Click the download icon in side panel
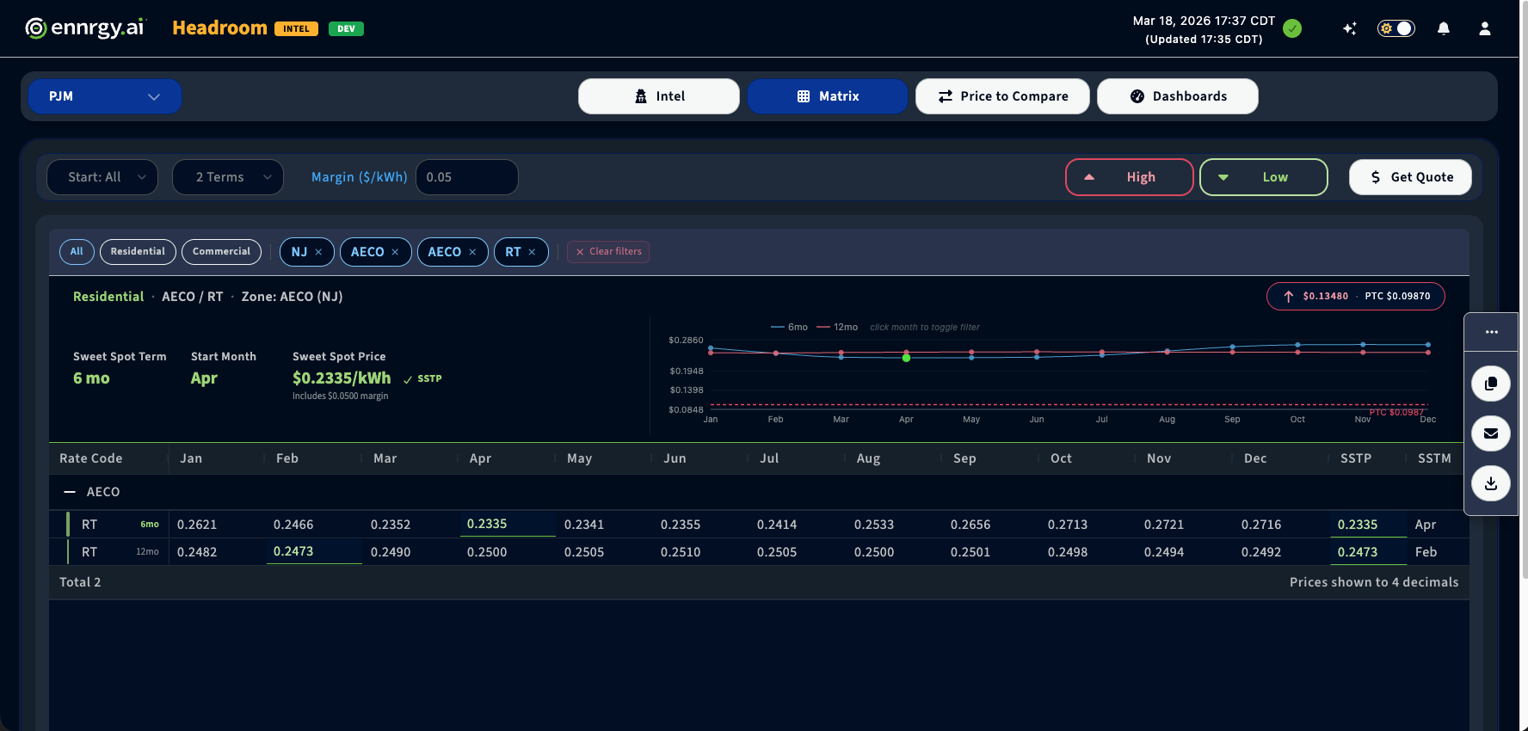 tap(1490, 483)
